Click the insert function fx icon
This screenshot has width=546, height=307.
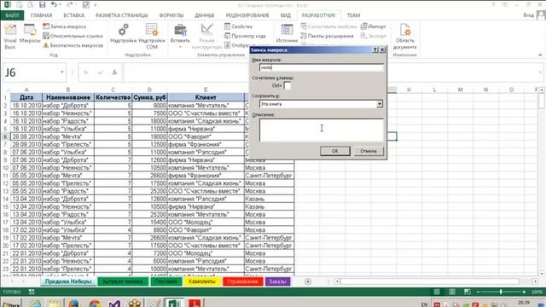tap(114, 72)
